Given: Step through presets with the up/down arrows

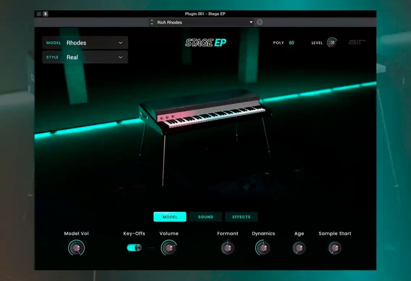Looking at the screenshot, I should [152, 22].
